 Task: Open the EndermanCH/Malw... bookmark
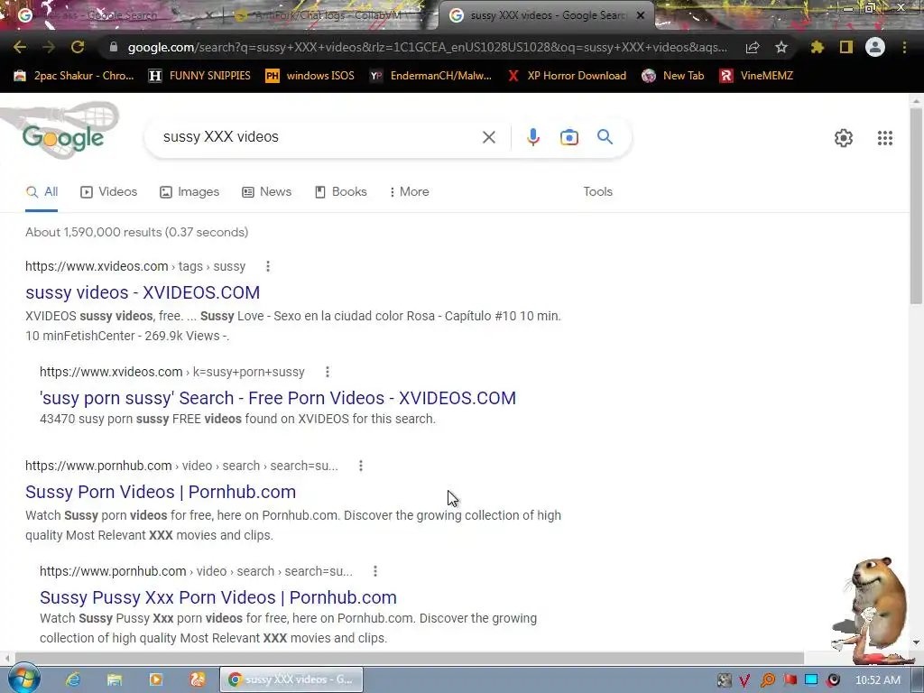(x=430, y=76)
